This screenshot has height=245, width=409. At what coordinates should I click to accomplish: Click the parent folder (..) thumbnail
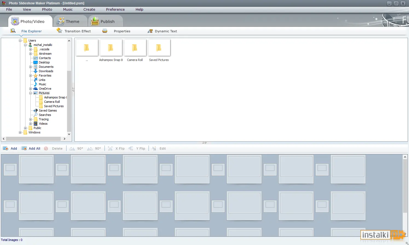click(x=87, y=48)
